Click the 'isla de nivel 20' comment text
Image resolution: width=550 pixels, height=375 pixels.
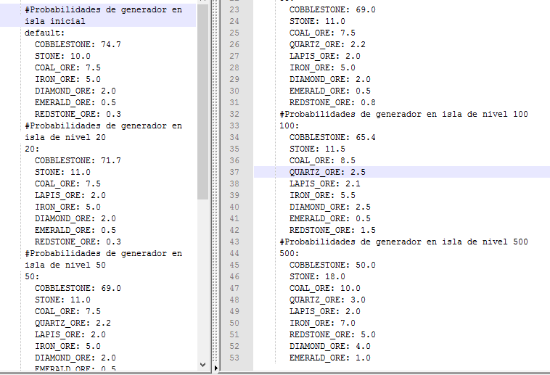pos(65,137)
